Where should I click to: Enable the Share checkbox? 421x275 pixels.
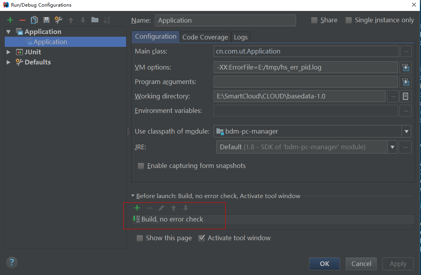click(314, 20)
